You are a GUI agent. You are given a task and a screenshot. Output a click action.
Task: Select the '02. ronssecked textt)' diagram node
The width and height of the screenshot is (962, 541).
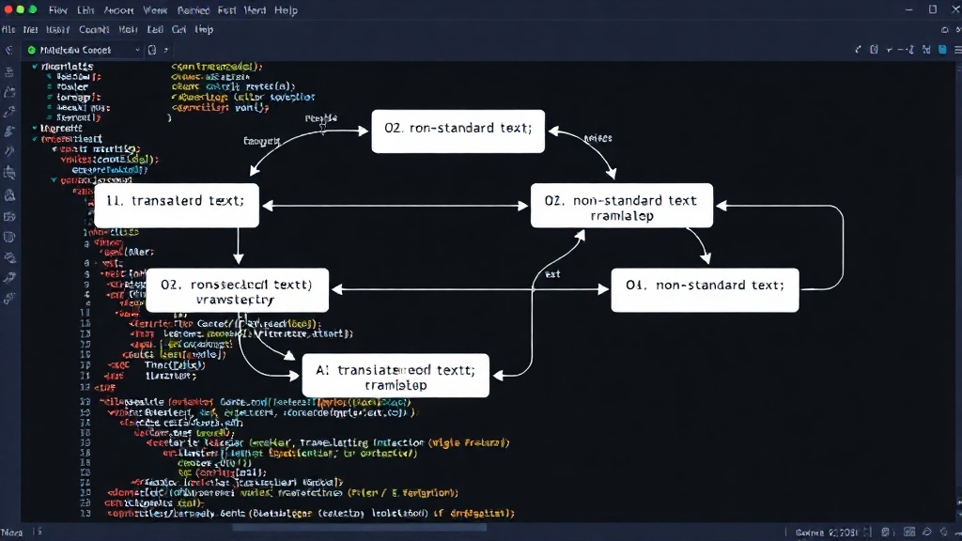tap(237, 290)
